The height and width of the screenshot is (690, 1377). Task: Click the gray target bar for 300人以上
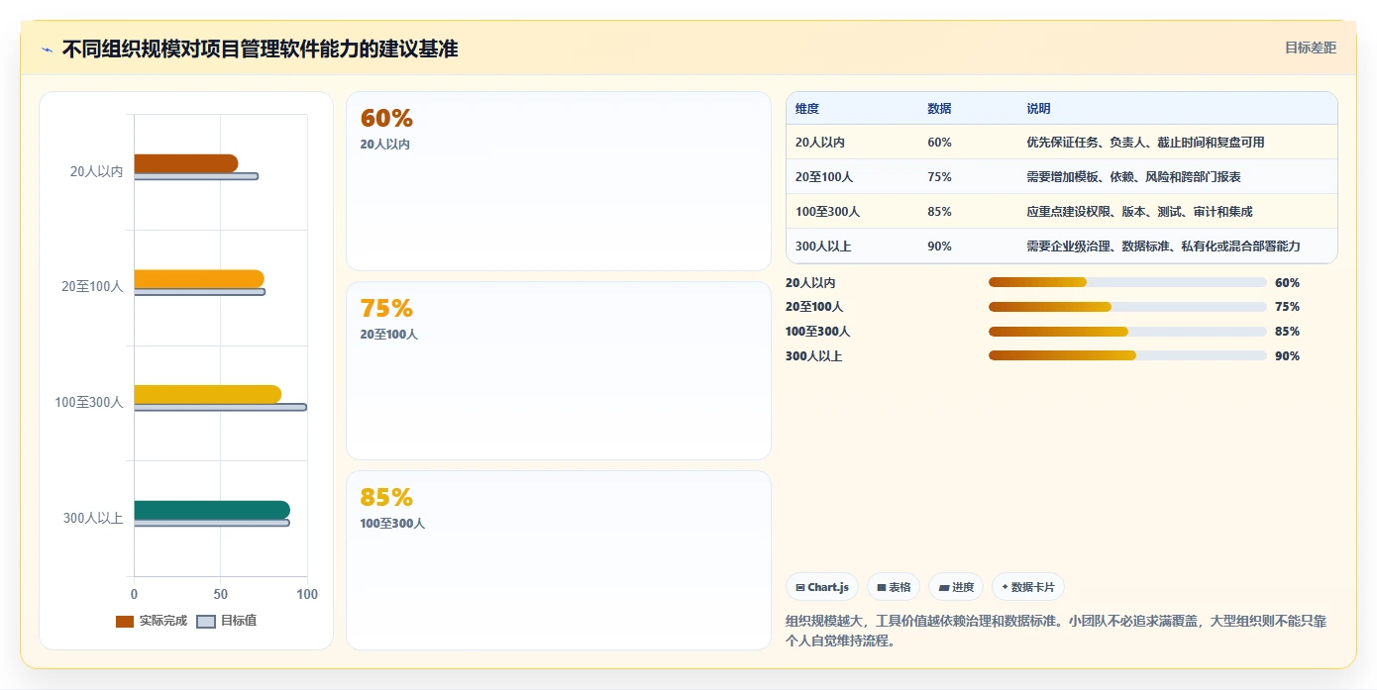click(x=212, y=523)
